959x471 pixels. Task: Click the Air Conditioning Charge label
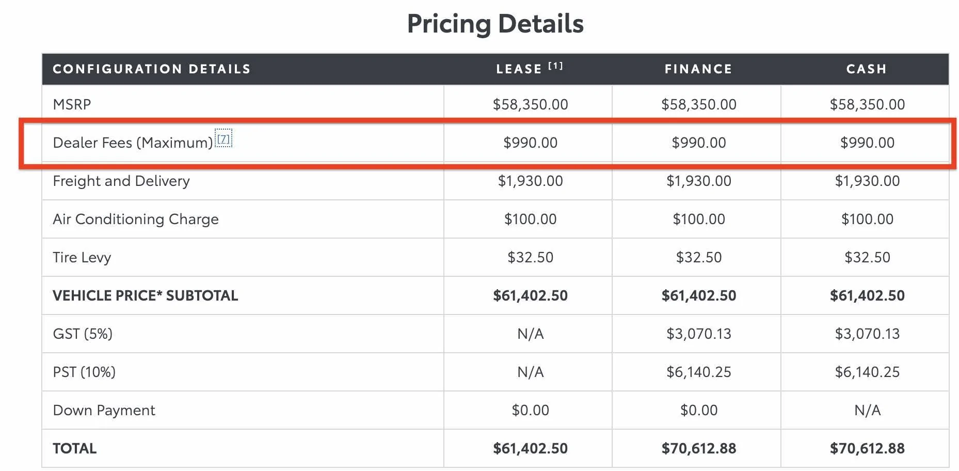[x=136, y=219]
